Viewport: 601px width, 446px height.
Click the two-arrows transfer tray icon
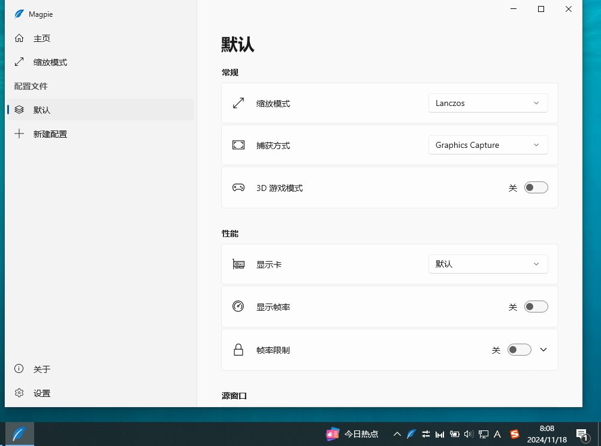click(x=426, y=434)
